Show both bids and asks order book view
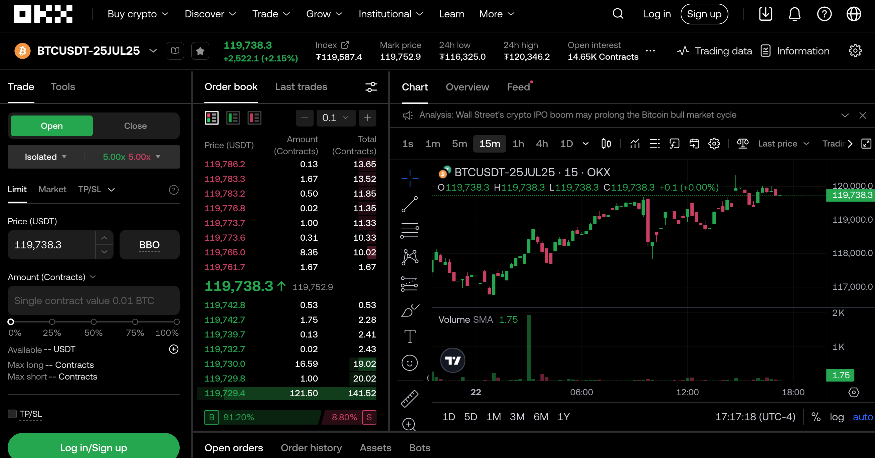 212,118
